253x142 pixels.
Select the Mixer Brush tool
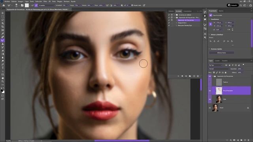(3, 40)
